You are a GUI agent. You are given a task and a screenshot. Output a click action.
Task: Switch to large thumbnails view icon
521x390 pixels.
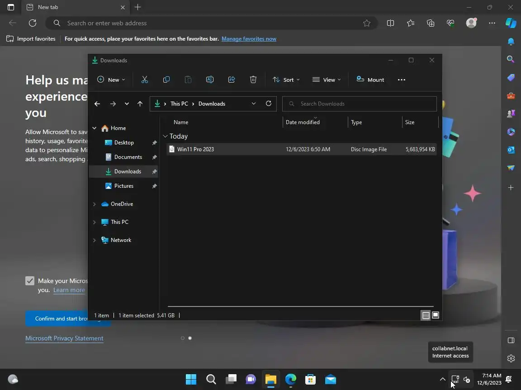point(435,315)
